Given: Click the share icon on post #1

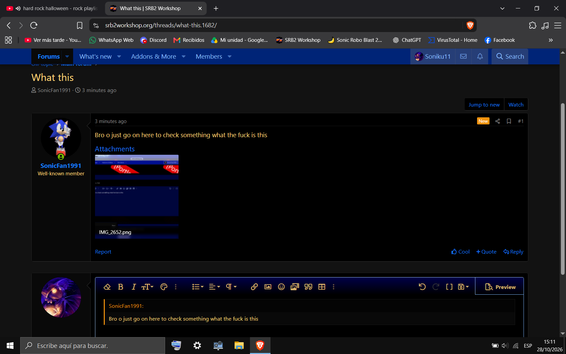Looking at the screenshot, I should (x=498, y=121).
